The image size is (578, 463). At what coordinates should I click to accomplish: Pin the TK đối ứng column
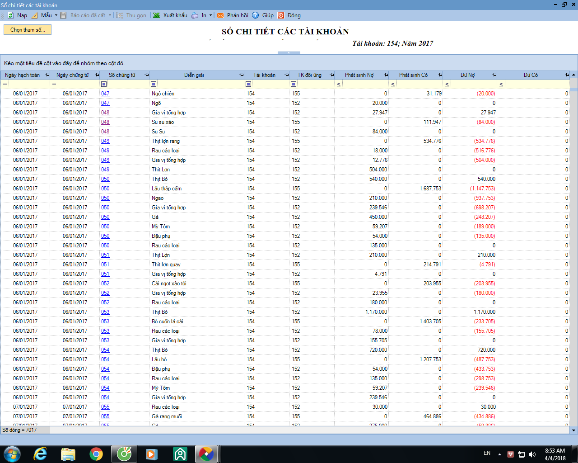click(x=331, y=75)
